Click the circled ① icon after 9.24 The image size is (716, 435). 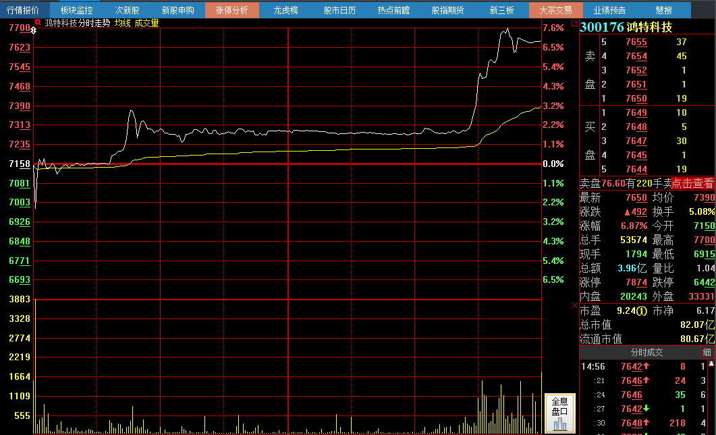tap(642, 311)
